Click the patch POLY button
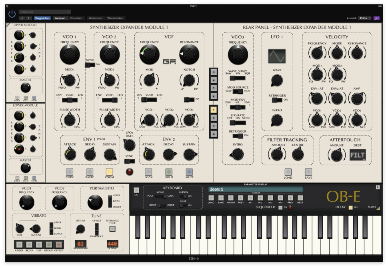 pyautogui.click(x=241, y=197)
